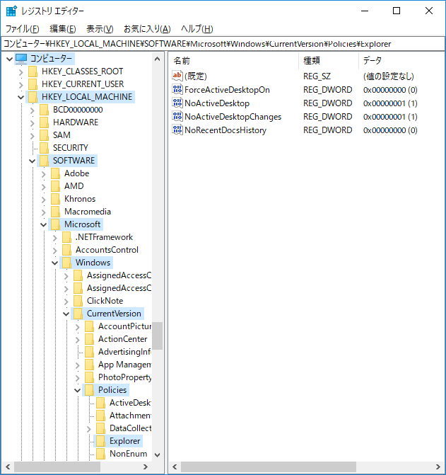
Task: Click the .NETFramework folder icon
Action: point(66,237)
